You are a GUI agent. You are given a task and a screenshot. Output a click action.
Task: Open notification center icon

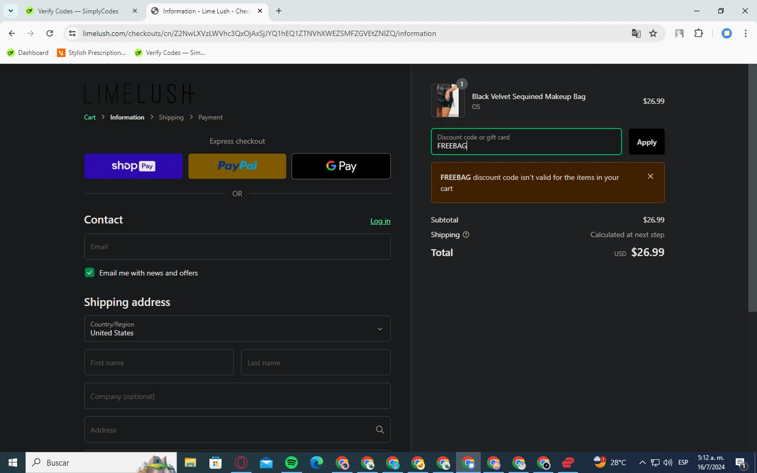point(741,462)
